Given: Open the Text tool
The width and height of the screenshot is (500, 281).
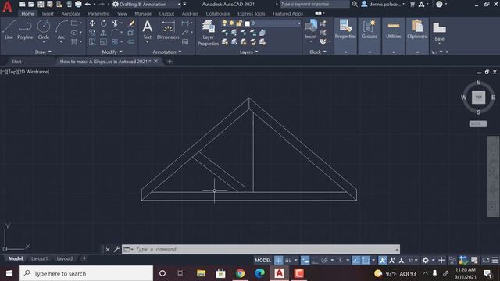Looking at the screenshot, I should (x=148, y=30).
